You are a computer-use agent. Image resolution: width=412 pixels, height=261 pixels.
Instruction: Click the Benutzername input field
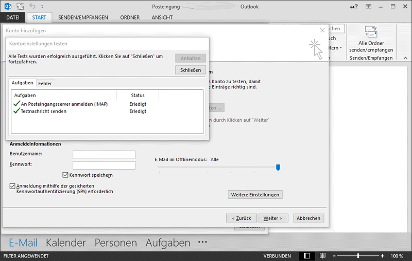(104, 155)
